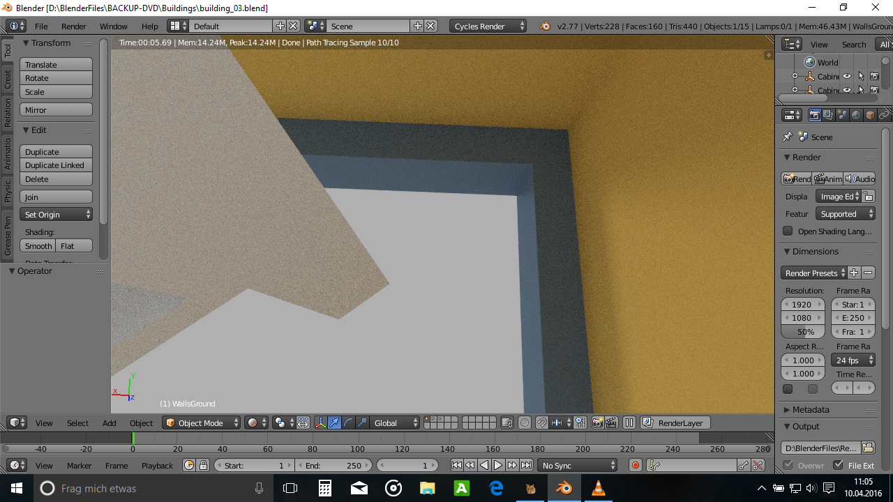This screenshot has width=893, height=502.
Task: Toggle visibility eye of first Cabinet object
Action: pyautogui.click(x=847, y=77)
